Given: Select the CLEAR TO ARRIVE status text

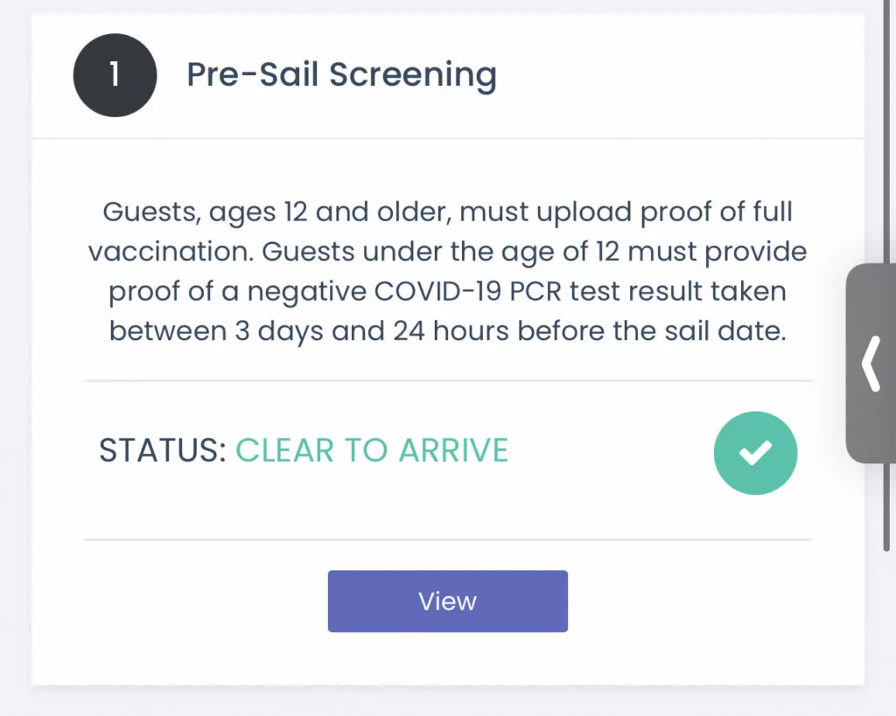Looking at the screenshot, I should pyautogui.click(x=372, y=450).
